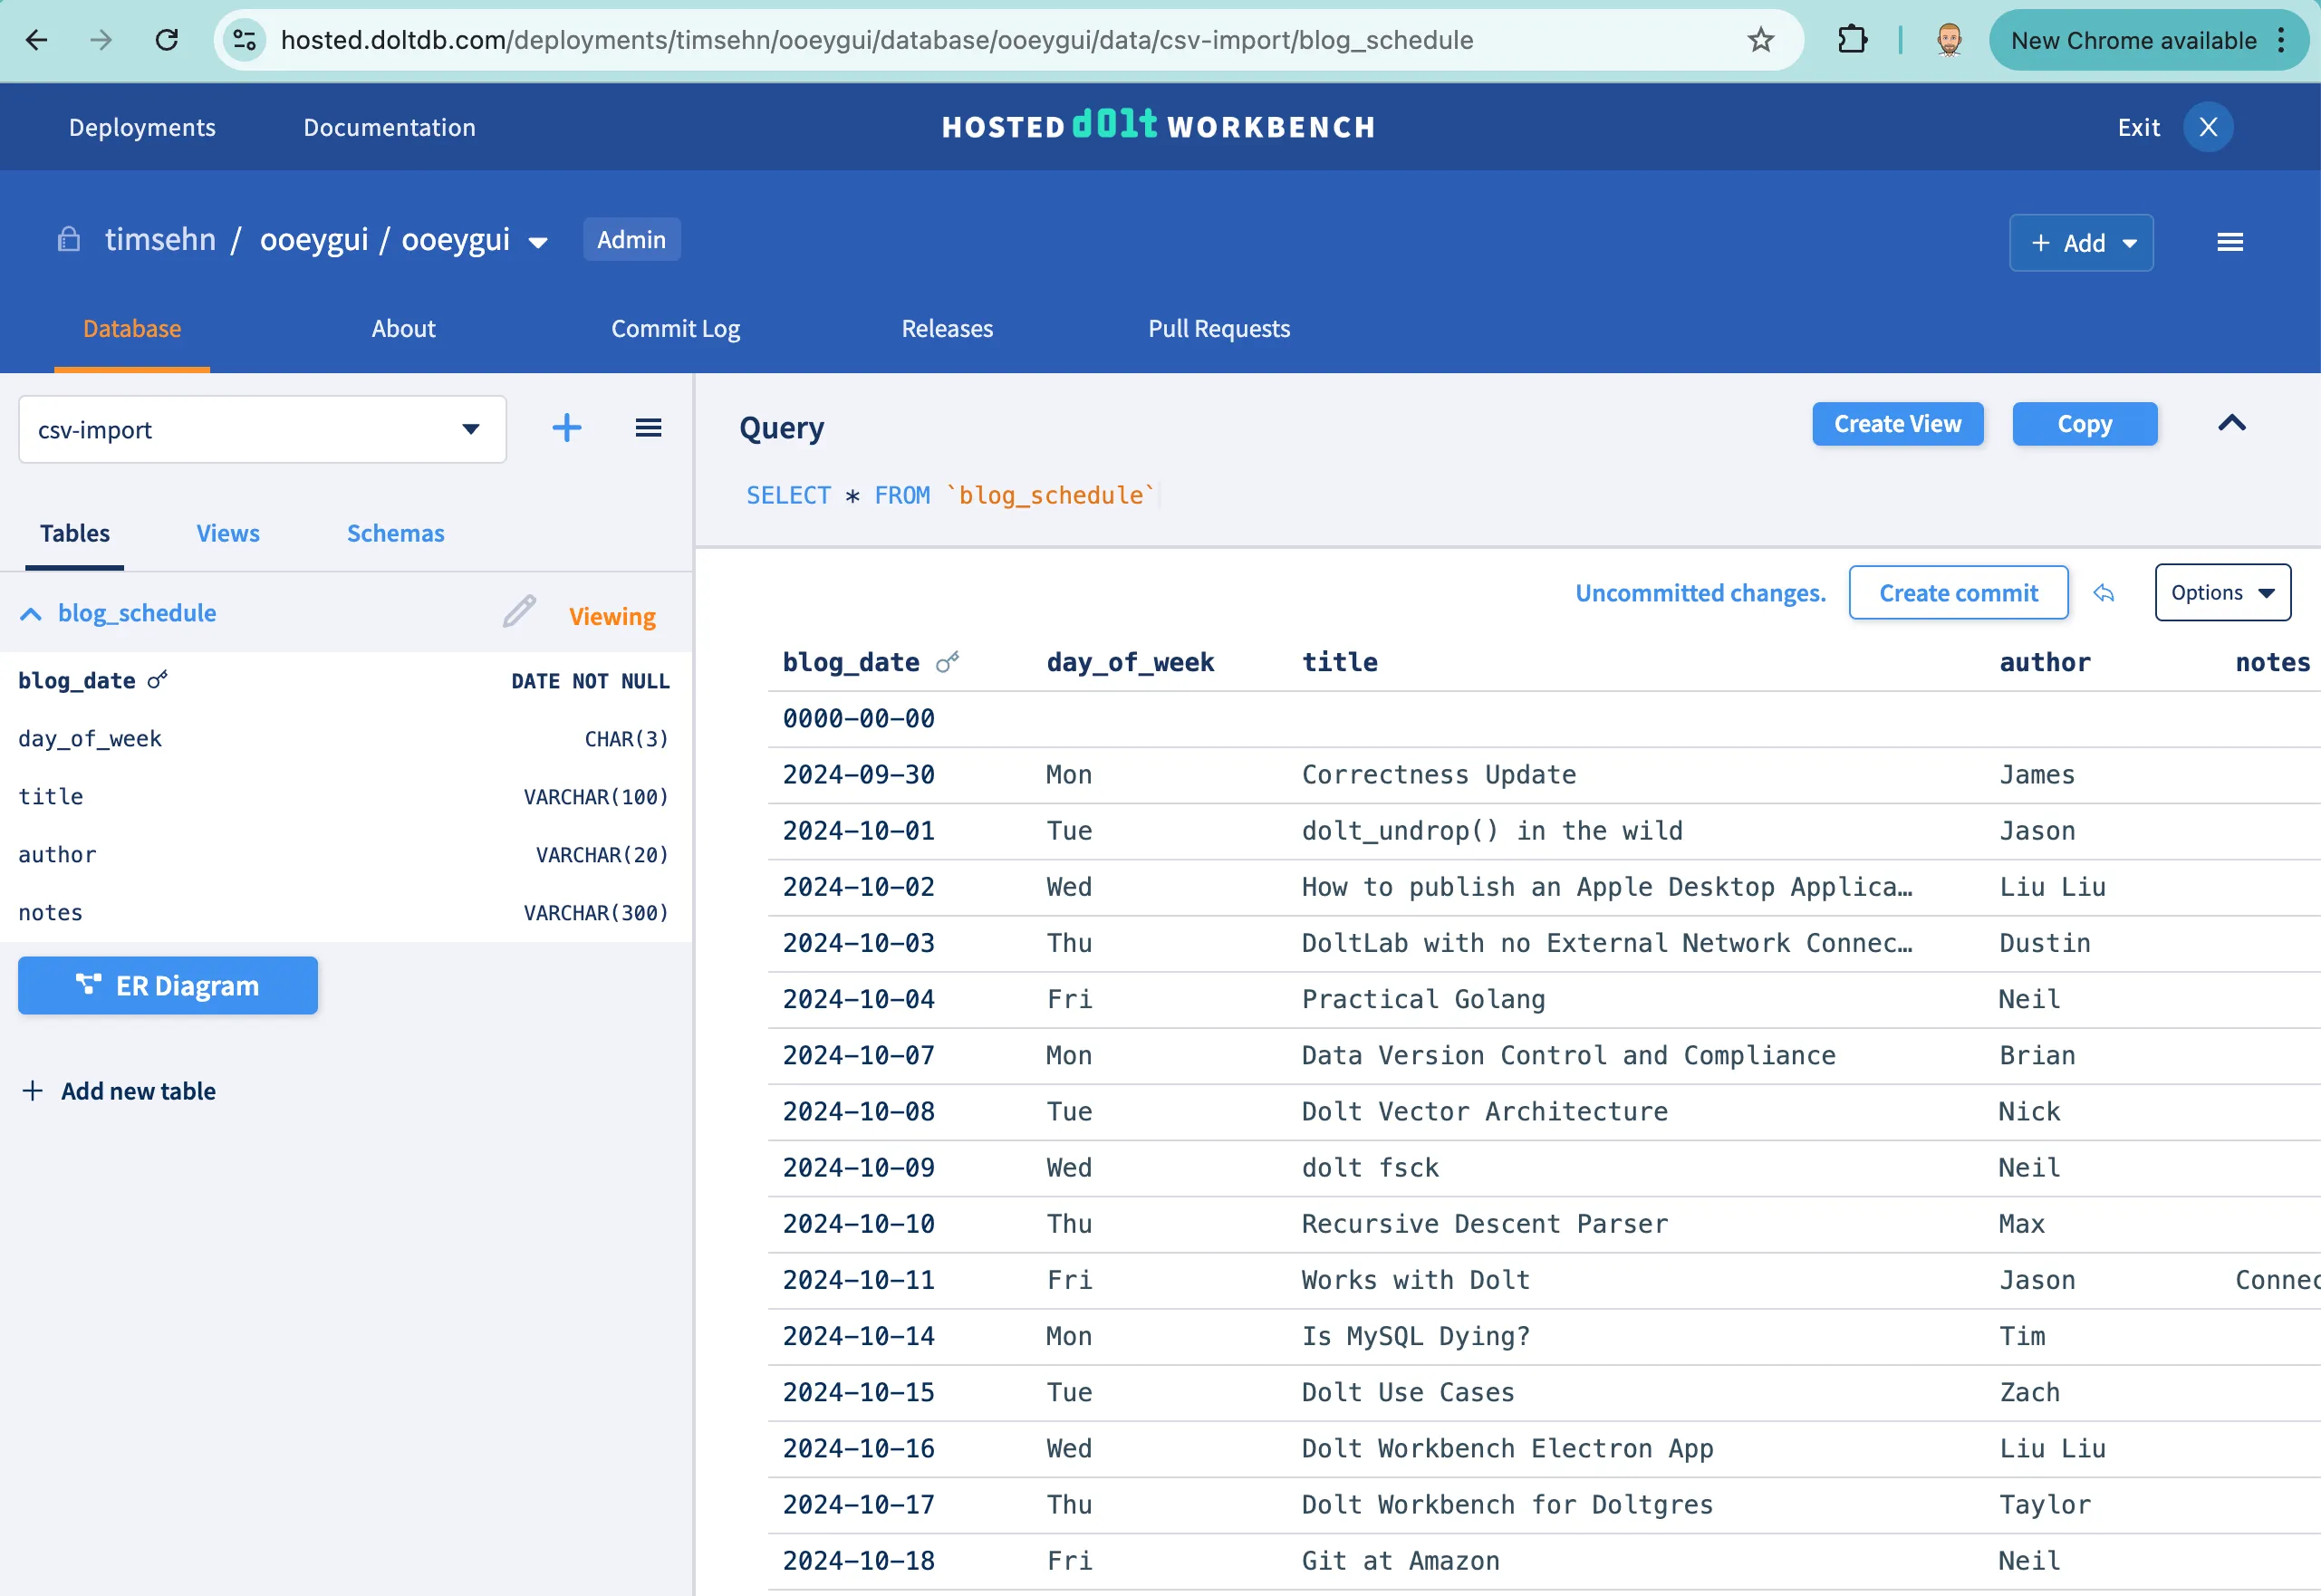2321x1596 pixels.
Task: Click the reset uncommitted changes arrow icon
Action: point(2104,593)
